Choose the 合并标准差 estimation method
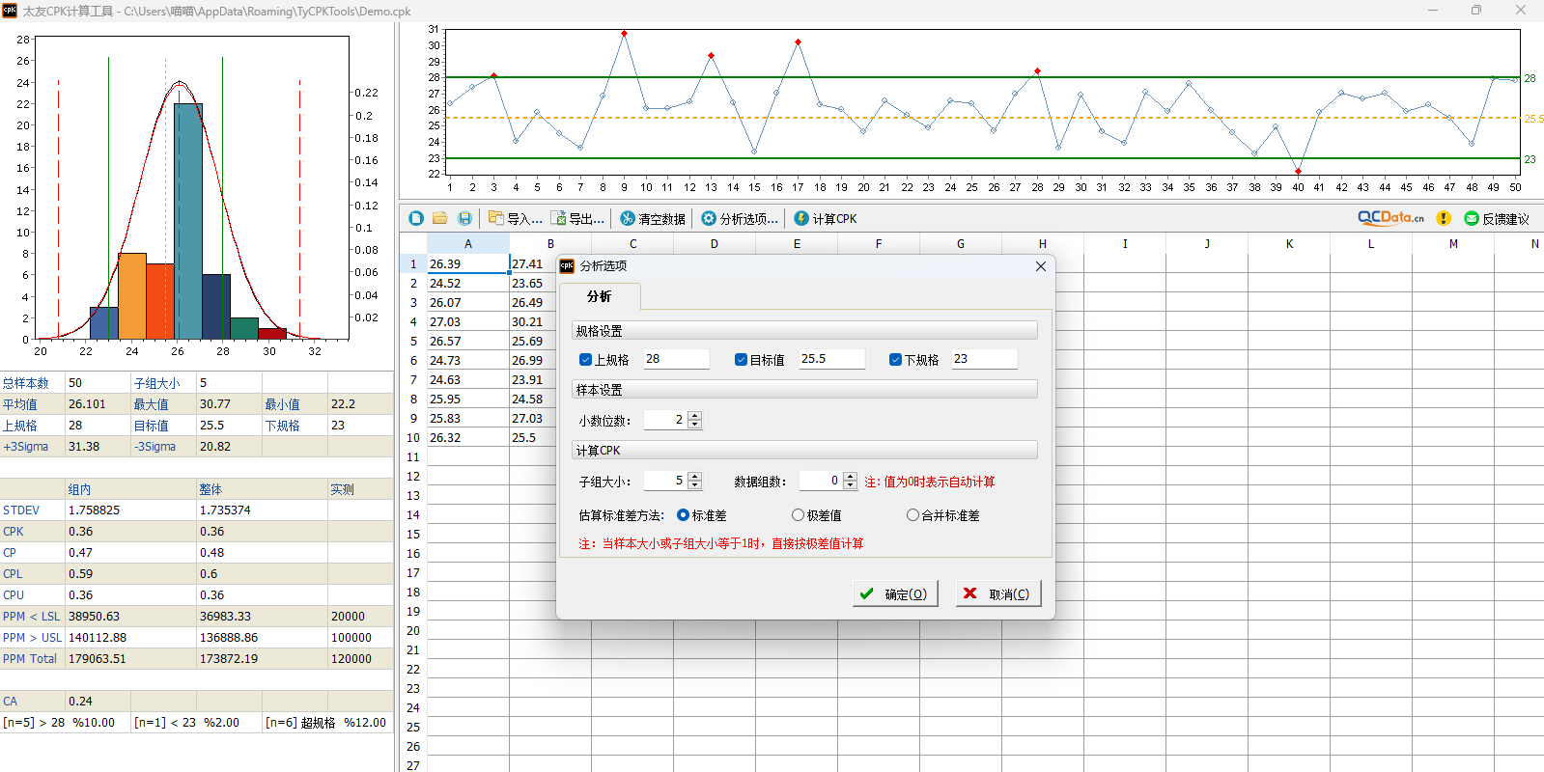This screenshot has height=772, width=1544. (x=912, y=515)
